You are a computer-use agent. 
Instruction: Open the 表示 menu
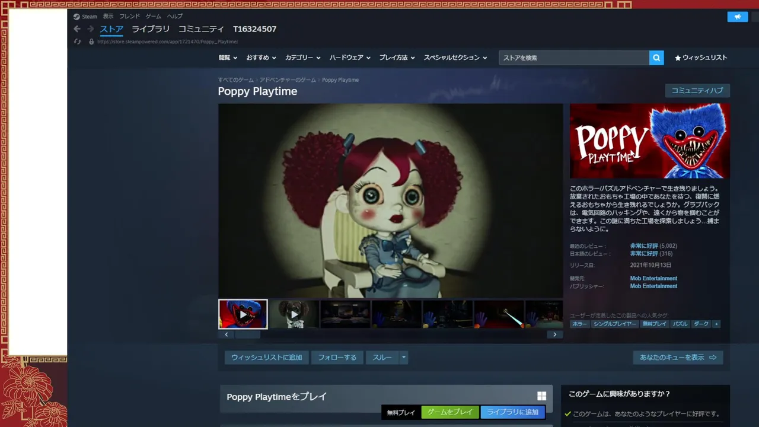pyautogui.click(x=108, y=17)
